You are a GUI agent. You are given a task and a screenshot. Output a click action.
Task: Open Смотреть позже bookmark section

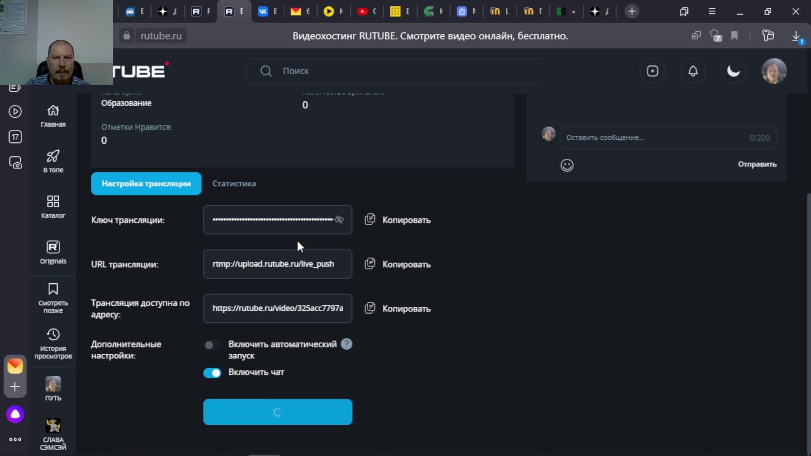click(x=53, y=298)
